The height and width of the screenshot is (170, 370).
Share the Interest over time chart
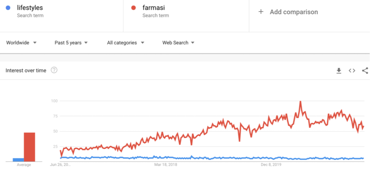[365, 71]
